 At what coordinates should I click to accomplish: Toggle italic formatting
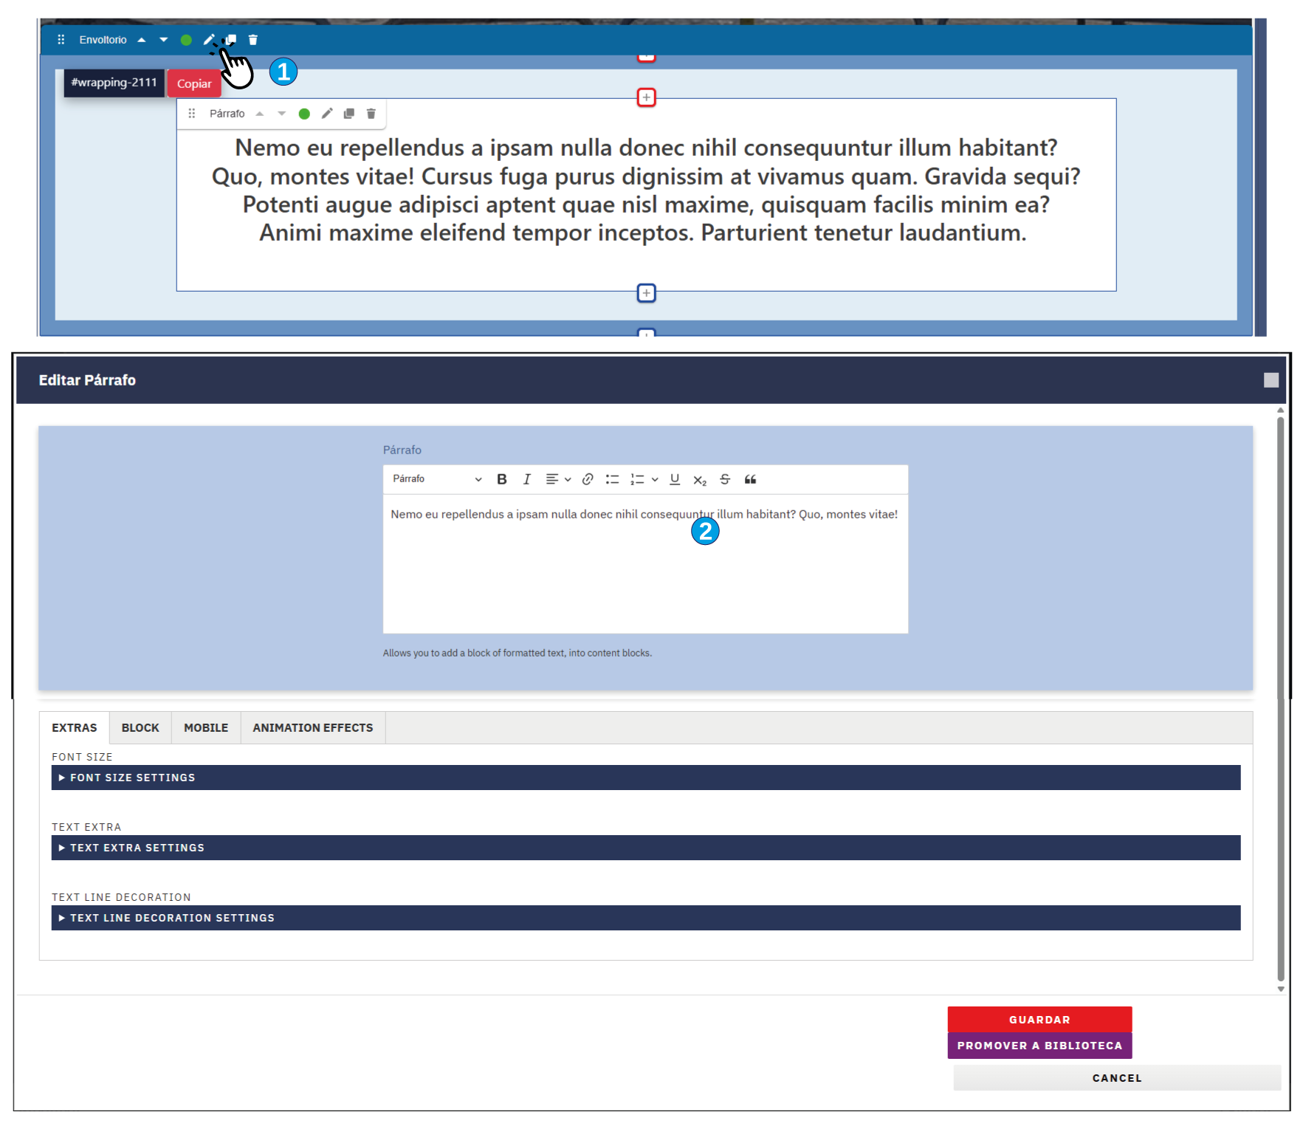(527, 479)
